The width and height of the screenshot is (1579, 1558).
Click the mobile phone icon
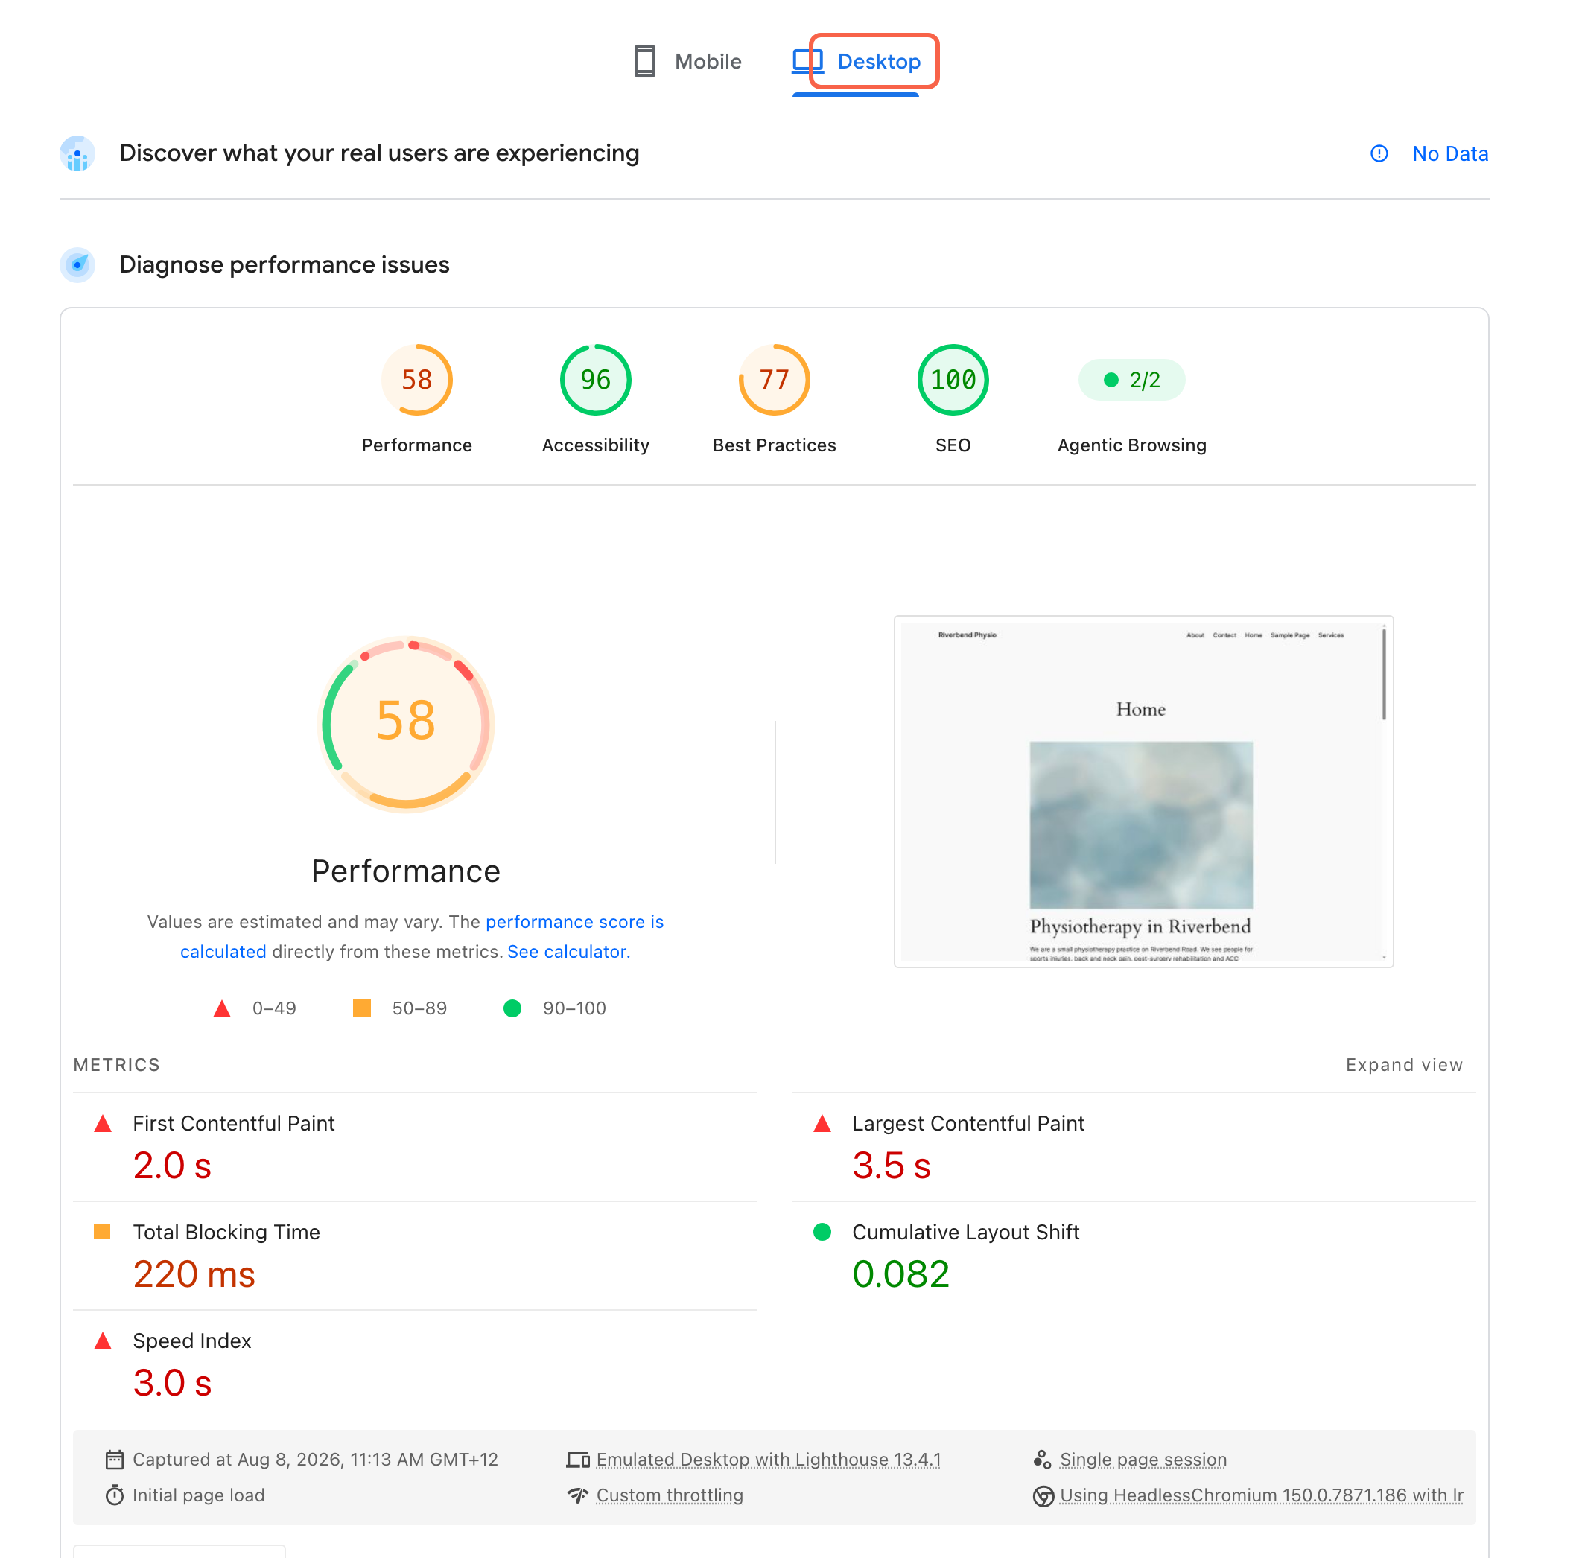pyautogui.click(x=645, y=61)
